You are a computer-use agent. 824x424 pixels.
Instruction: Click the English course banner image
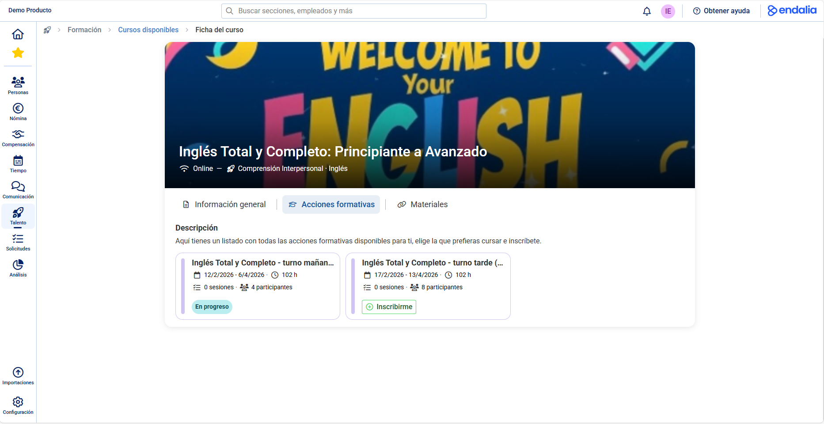pyautogui.click(x=430, y=115)
